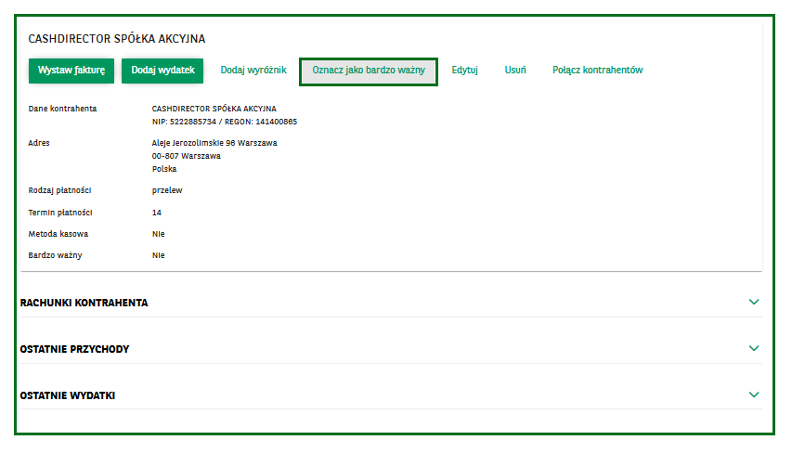Click the Usuń link
This screenshot has width=792, height=453.
pyautogui.click(x=515, y=71)
